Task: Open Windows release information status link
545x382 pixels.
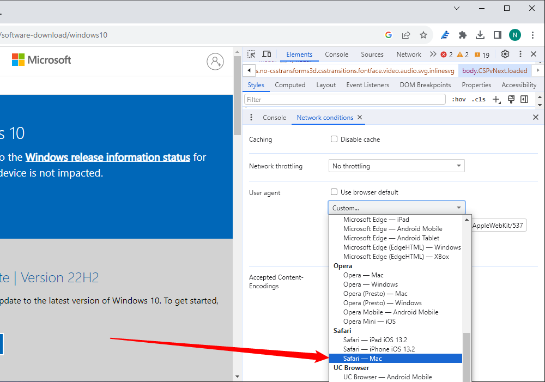Action: point(107,157)
